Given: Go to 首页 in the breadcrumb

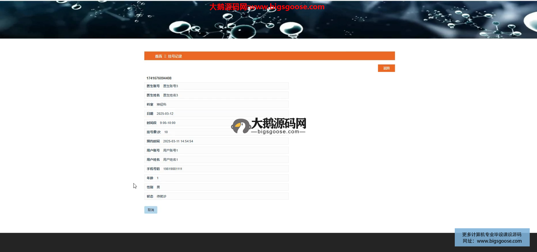Looking at the screenshot, I should point(158,56).
